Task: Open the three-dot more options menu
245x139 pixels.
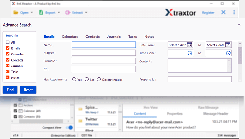Action: [x=234, y=12]
